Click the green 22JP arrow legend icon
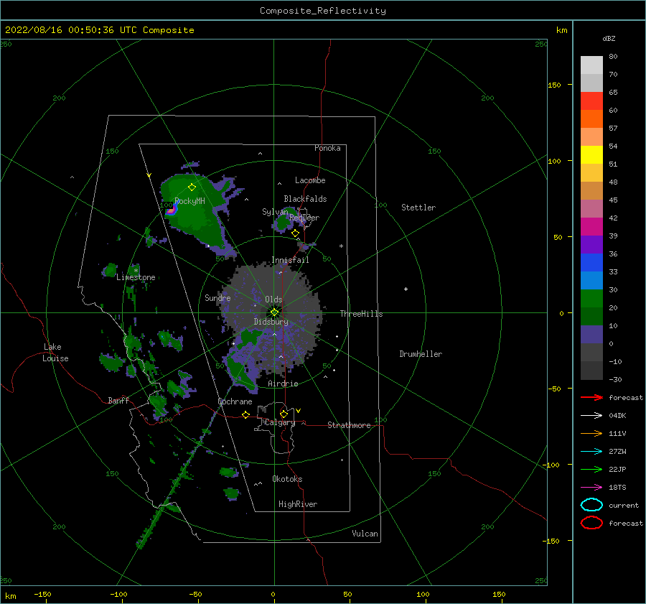 click(591, 469)
